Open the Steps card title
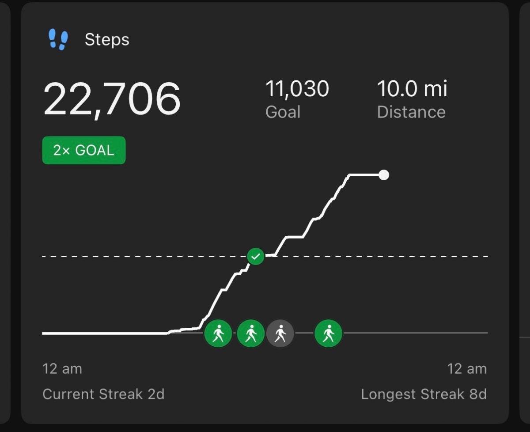This screenshot has width=530, height=432. point(107,40)
